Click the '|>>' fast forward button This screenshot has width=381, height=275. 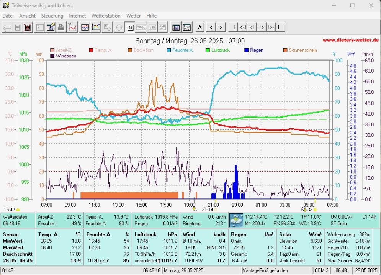271,27
